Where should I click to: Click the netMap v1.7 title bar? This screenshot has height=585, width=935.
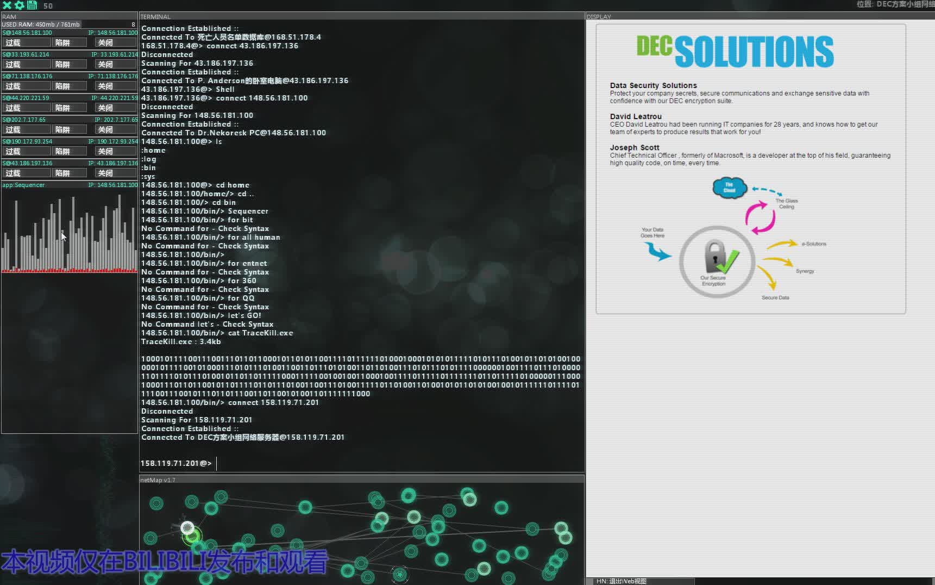[x=158, y=480]
